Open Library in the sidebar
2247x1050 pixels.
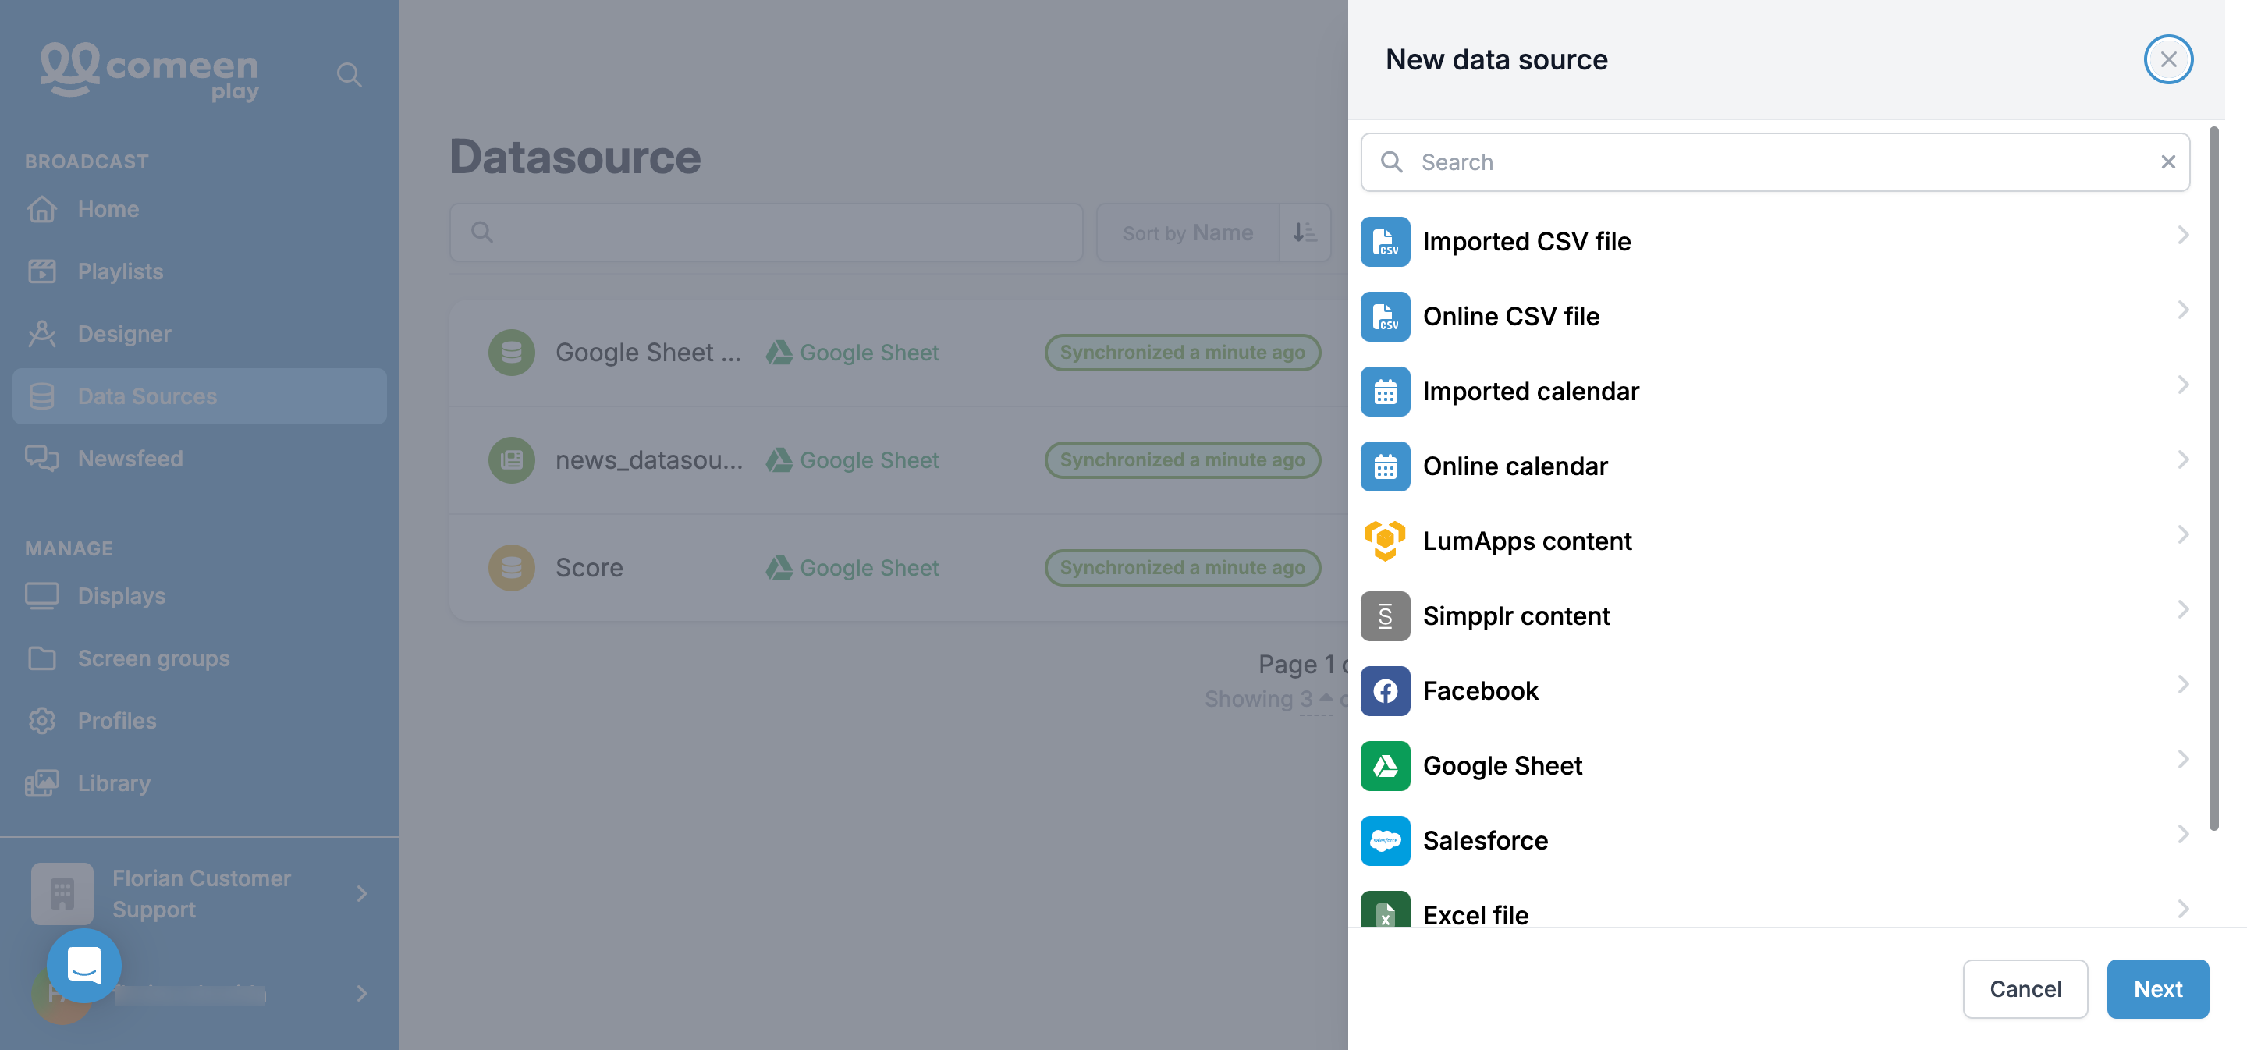pyautogui.click(x=200, y=783)
